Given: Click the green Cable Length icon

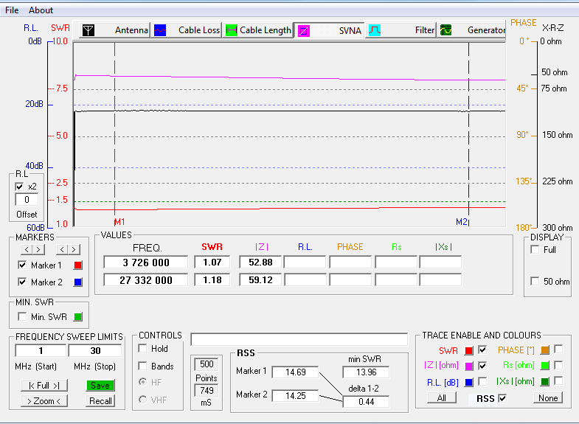Looking at the screenshot, I should tap(231, 30).
